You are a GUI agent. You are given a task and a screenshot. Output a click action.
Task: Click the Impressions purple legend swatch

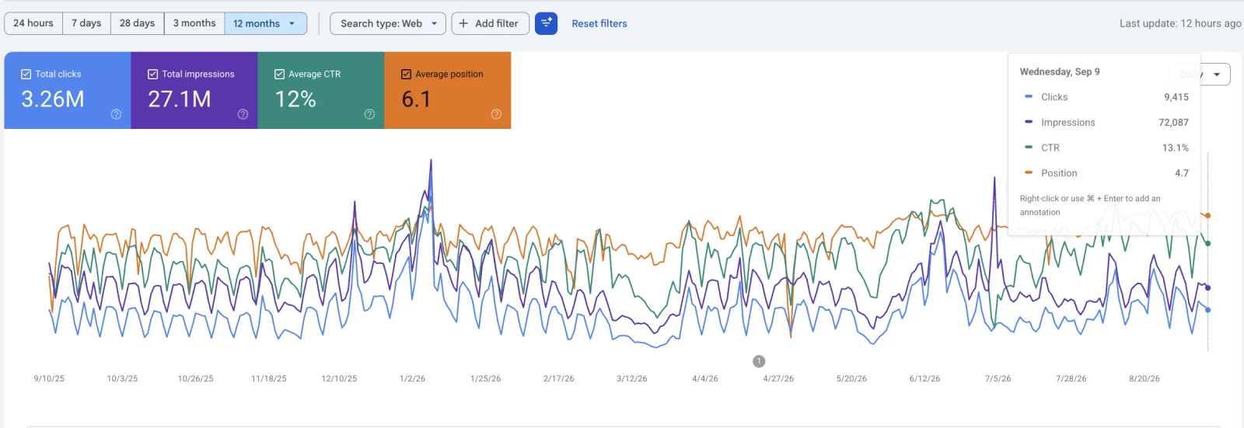tap(1029, 122)
